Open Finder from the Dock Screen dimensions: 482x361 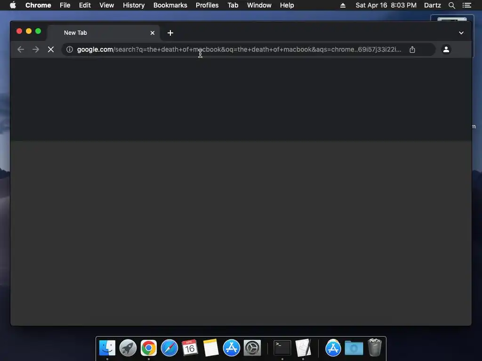coord(107,348)
